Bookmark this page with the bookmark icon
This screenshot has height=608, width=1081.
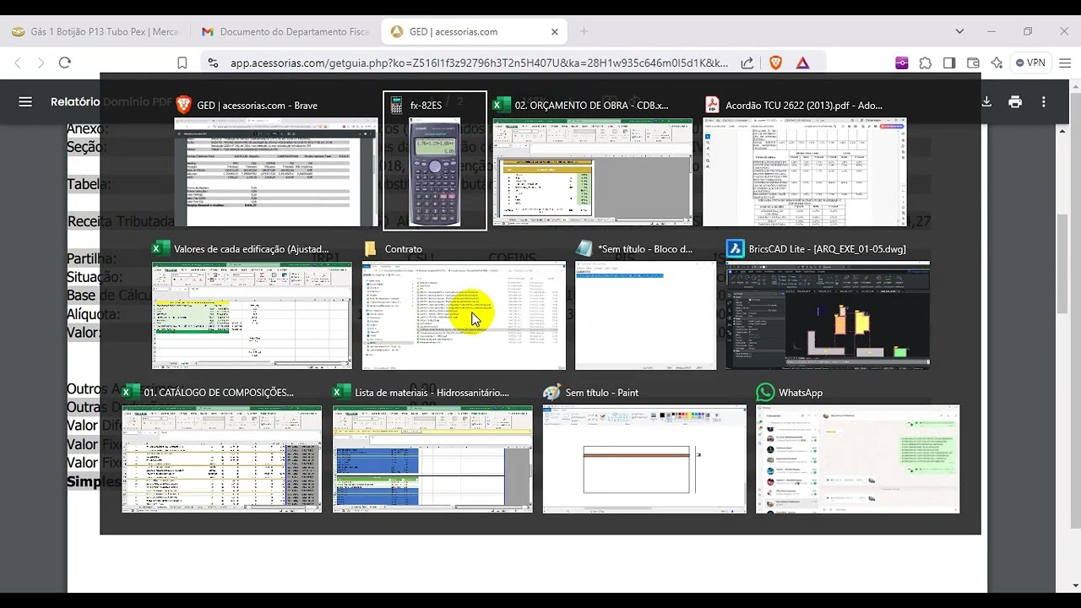tap(182, 62)
